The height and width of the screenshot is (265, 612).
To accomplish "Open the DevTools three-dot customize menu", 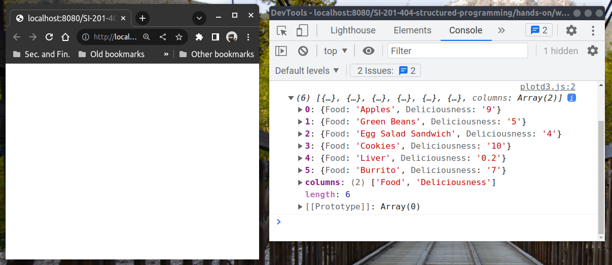I will [x=593, y=30].
